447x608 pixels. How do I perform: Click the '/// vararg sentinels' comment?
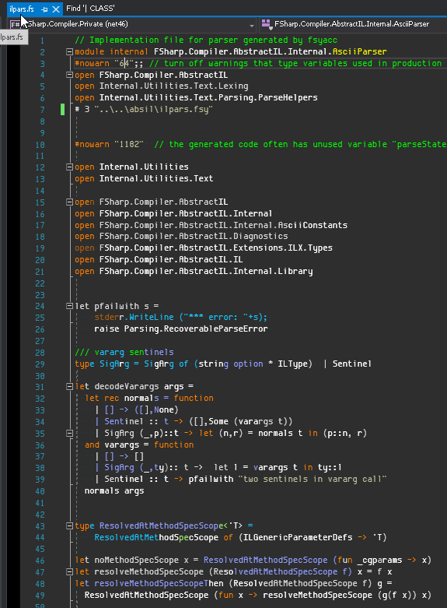point(124,352)
